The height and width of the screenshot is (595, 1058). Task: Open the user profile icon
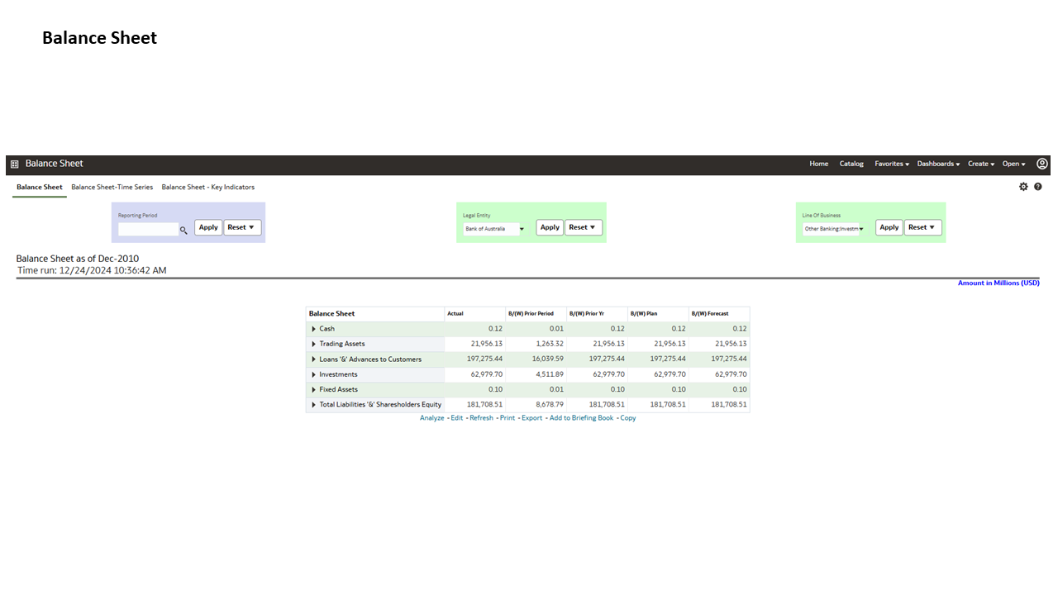pyautogui.click(x=1042, y=164)
